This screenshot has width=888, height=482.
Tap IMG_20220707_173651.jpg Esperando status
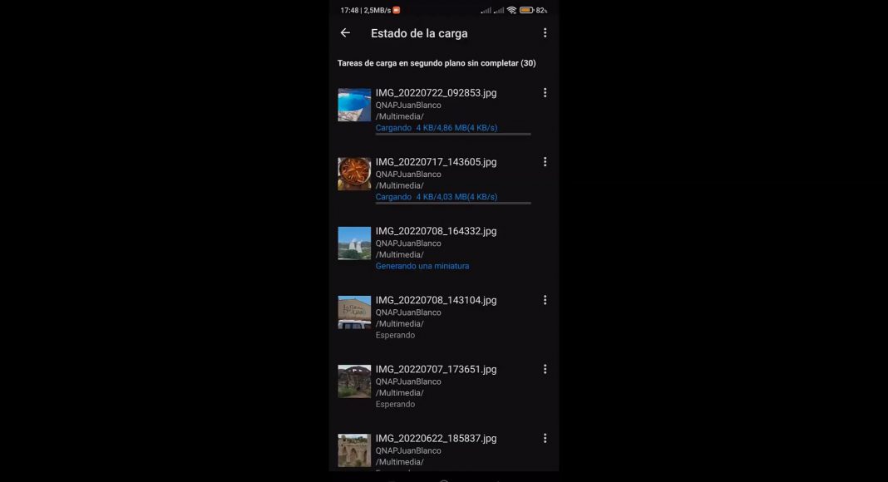(395, 404)
